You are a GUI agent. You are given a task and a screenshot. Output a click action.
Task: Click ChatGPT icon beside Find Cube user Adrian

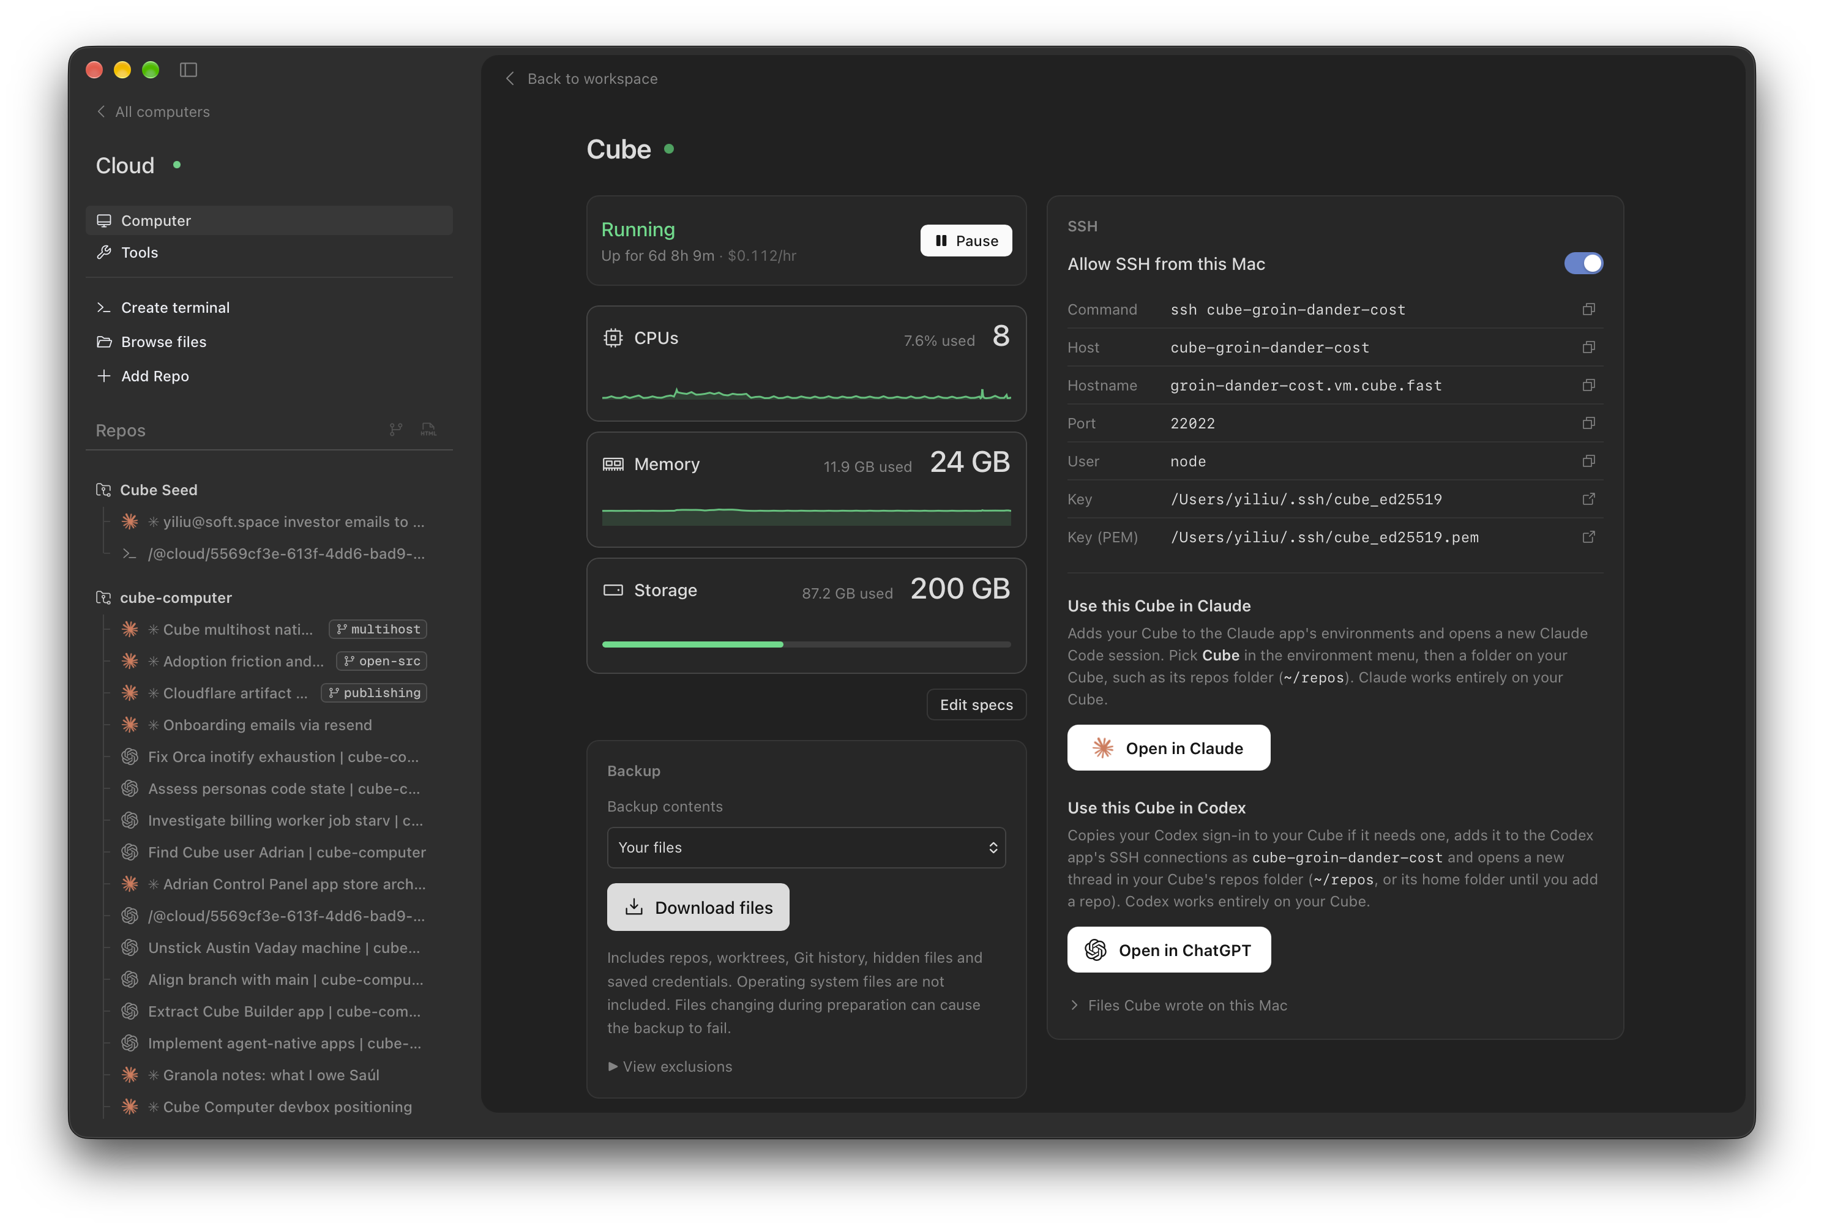130,852
